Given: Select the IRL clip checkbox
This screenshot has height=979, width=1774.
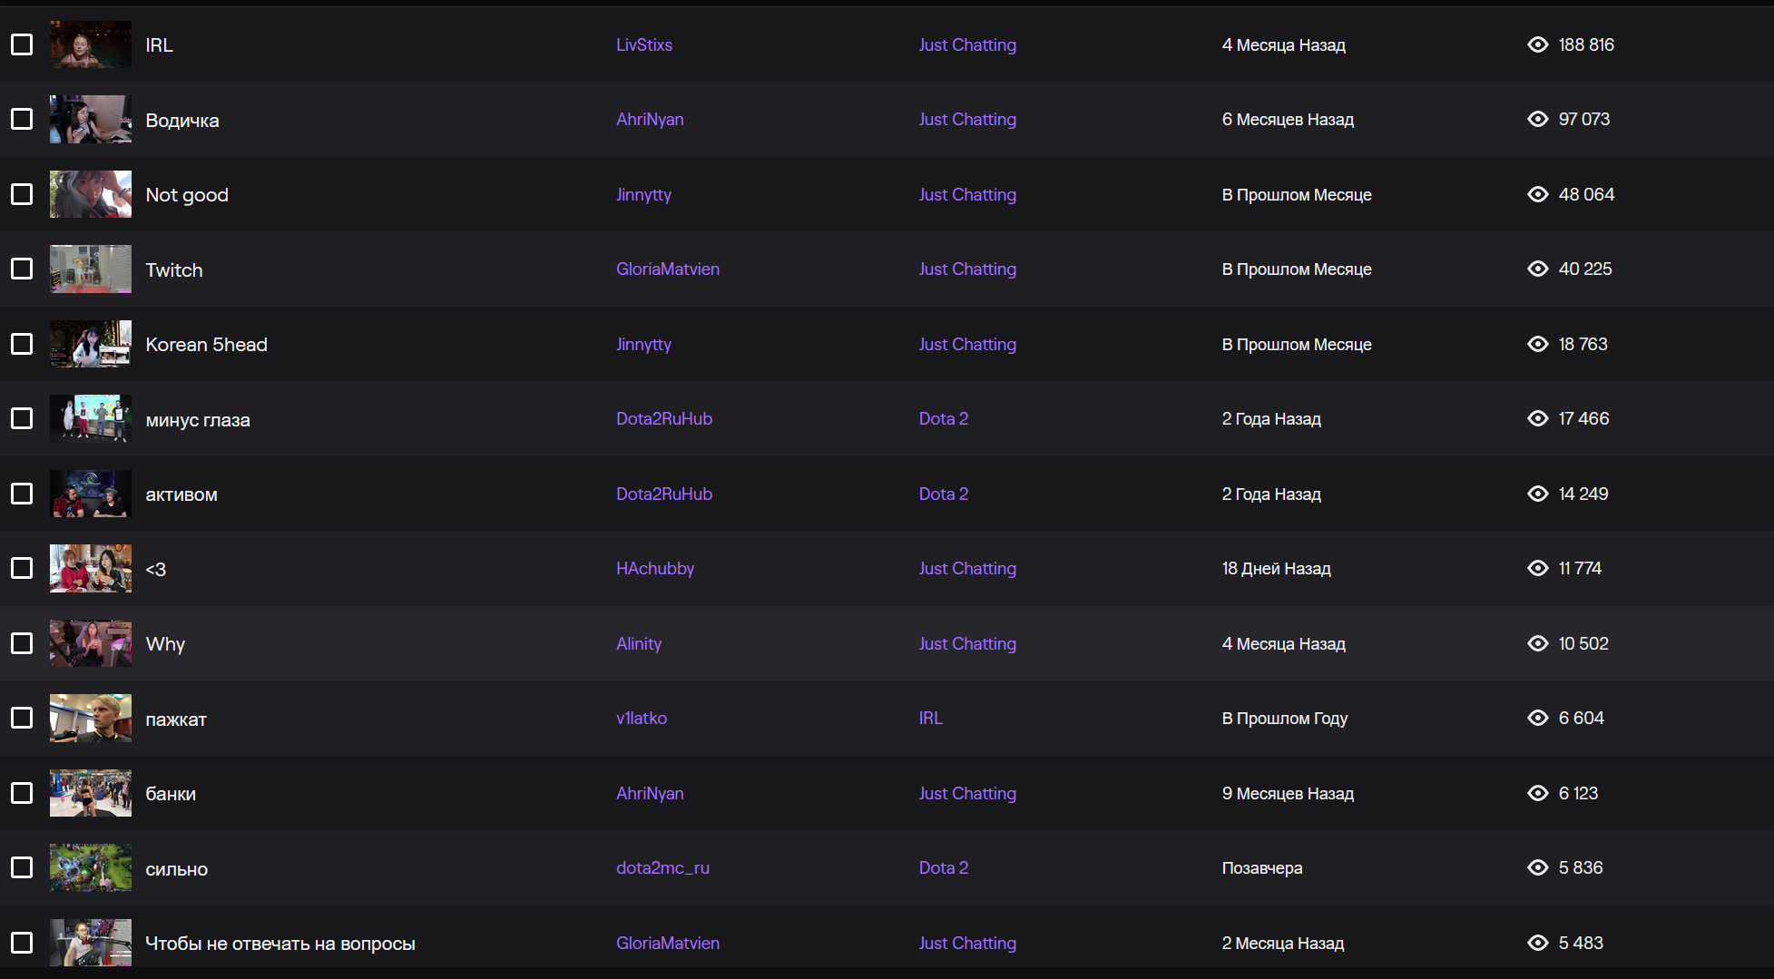Looking at the screenshot, I should (22, 44).
